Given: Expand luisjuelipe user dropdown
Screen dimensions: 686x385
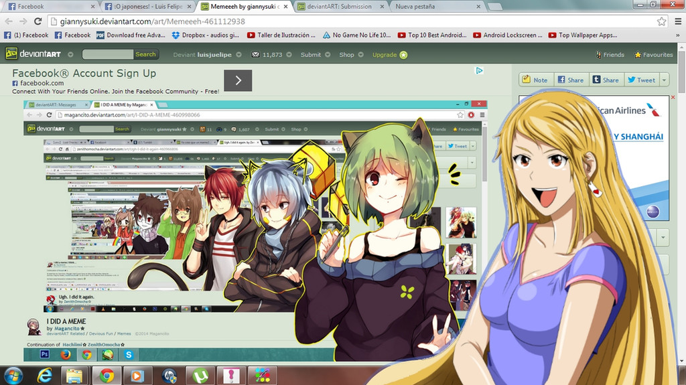Looking at the screenshot, I should coord(239,55).
